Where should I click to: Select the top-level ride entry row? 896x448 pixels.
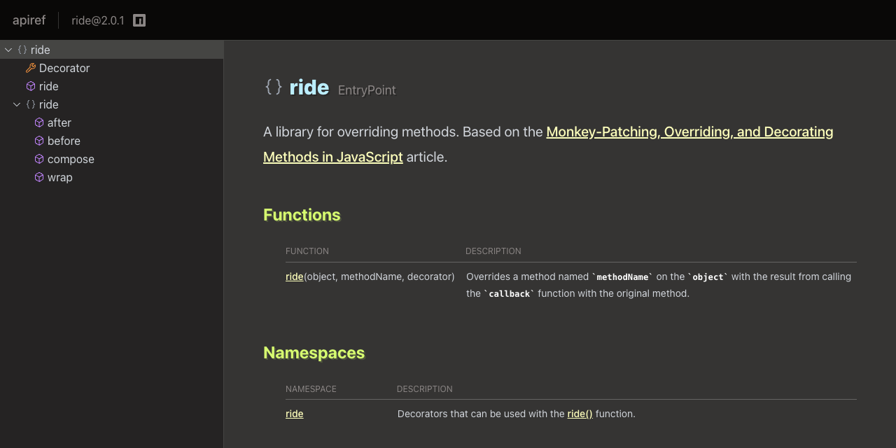tap(112, 50)
